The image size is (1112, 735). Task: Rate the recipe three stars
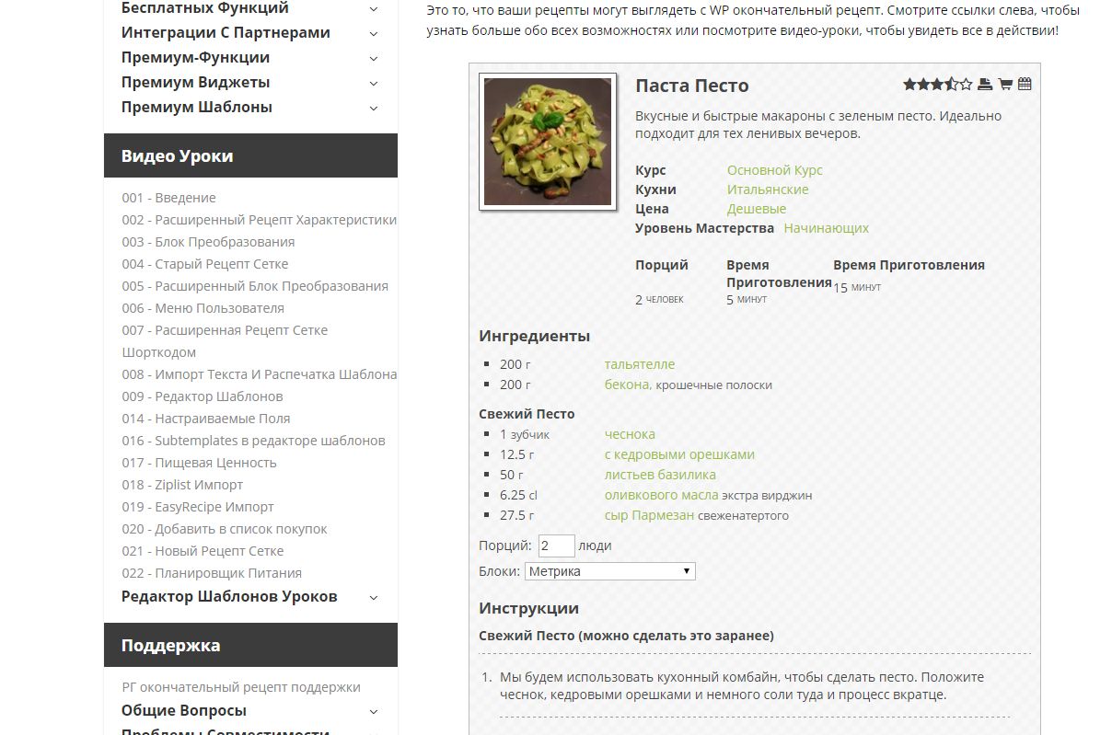[937, 85]
